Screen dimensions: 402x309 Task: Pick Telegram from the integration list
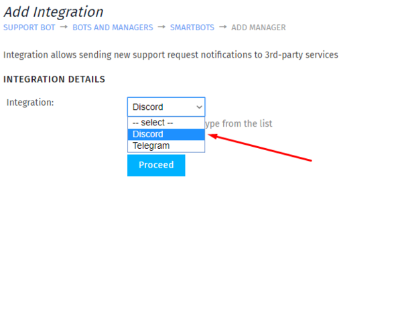(x=166, y=145)
